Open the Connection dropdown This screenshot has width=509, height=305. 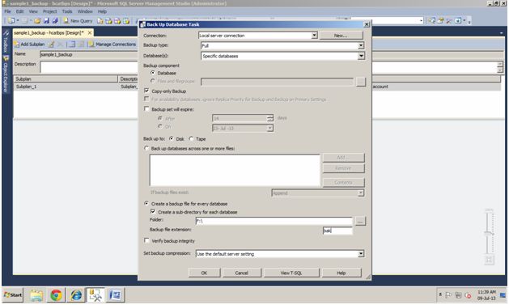[314, 36]
